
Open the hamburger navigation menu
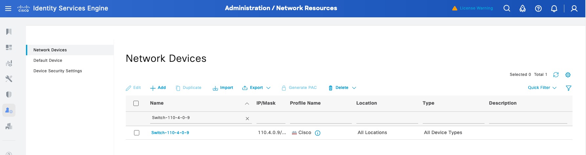pos(8,9)
